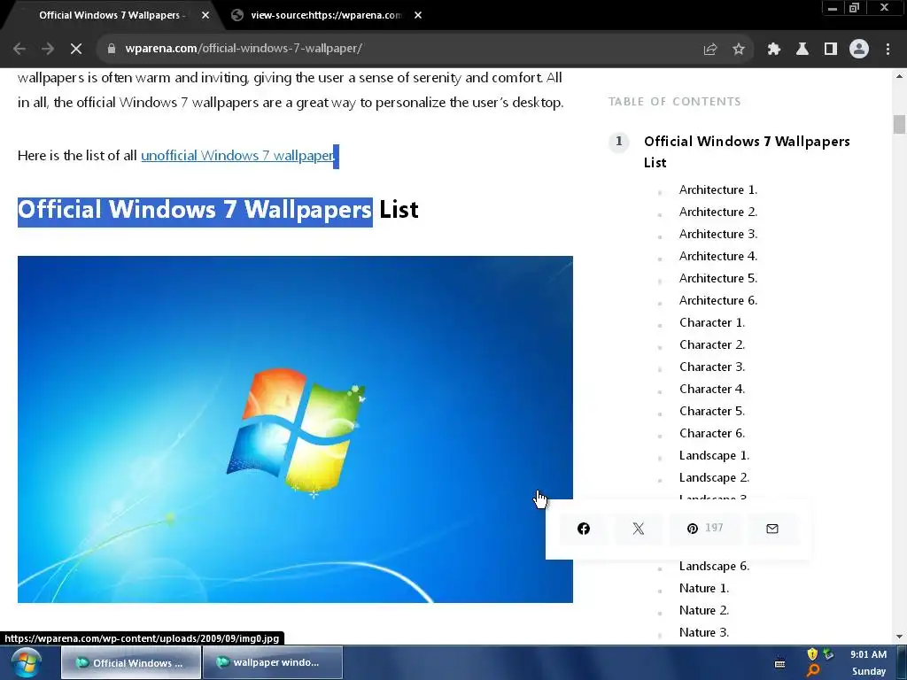Image resolution: width=907 pixels, height=680 pixels.
Task: Click the scrollbar up arrow
Action: click(899, 76)
